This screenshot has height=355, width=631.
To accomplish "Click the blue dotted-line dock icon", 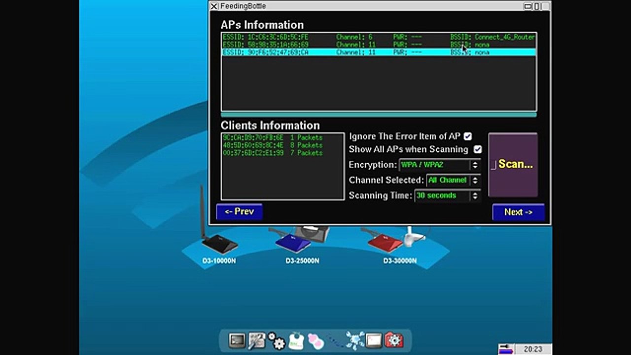I will [335, 341].
